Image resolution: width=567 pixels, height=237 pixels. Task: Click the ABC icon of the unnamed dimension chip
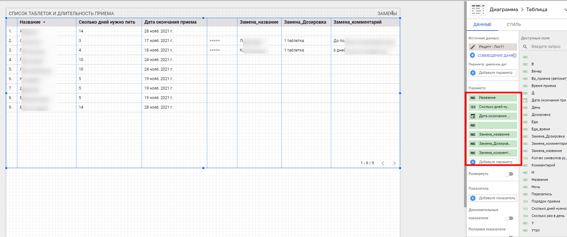pos(473,125)
